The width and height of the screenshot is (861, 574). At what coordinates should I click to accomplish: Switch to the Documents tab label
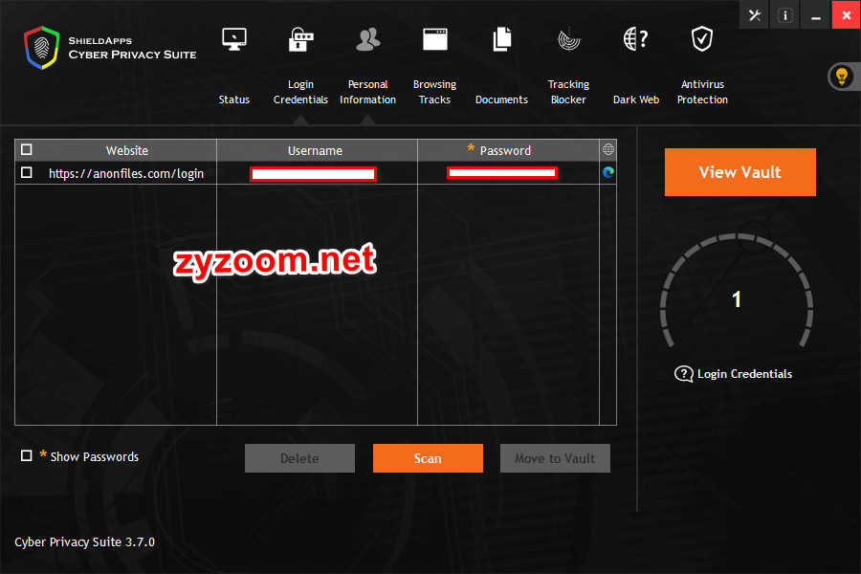pos(502,99)
